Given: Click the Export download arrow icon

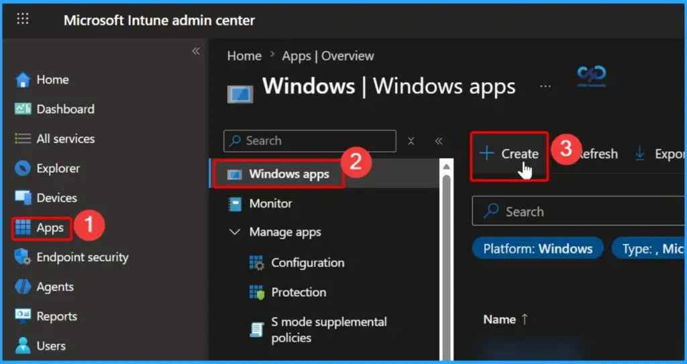Looking at the screenshot, I should click(x=640, y=154).
